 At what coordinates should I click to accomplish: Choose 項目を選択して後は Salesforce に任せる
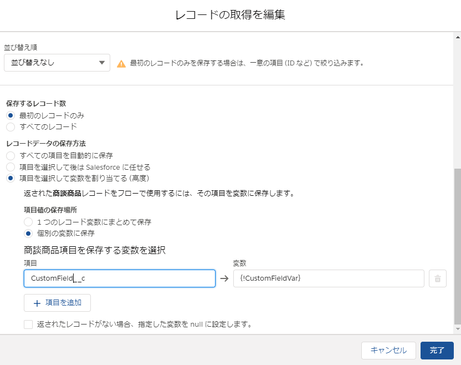click(11, 167)
